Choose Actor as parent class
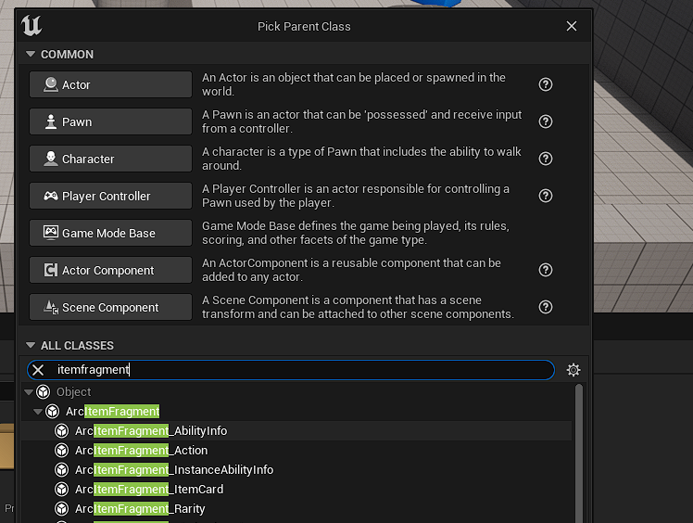This screenshot has width=693, height=523. point(110,84)
